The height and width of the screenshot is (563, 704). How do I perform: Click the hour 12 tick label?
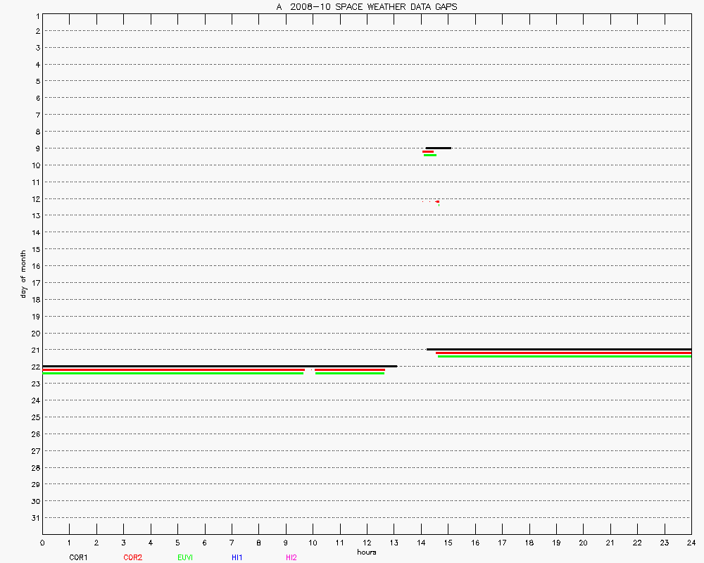[x=367, y=543]
